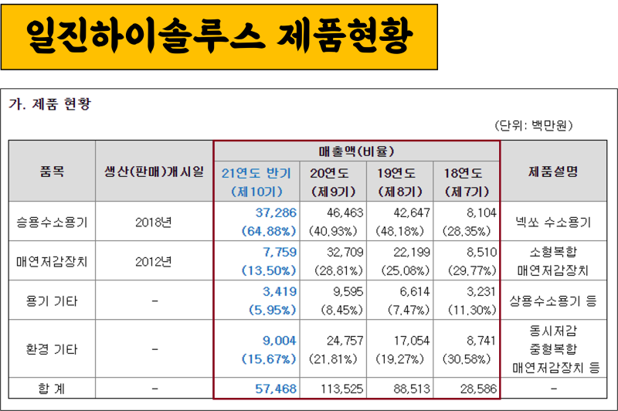Click the total 113,525
Image resolution: width=618 pixels, height=411 pixels.
[x=341, y=389]
